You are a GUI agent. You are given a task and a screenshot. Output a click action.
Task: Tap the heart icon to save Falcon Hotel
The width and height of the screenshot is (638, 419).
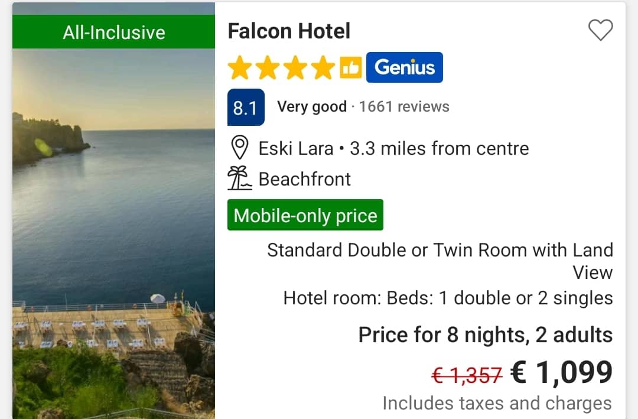click(600, 30)
